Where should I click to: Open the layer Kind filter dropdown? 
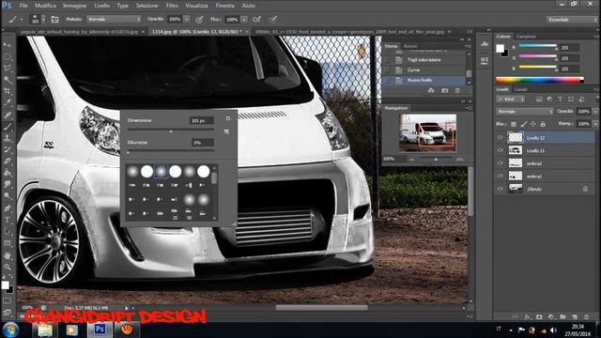511,100
